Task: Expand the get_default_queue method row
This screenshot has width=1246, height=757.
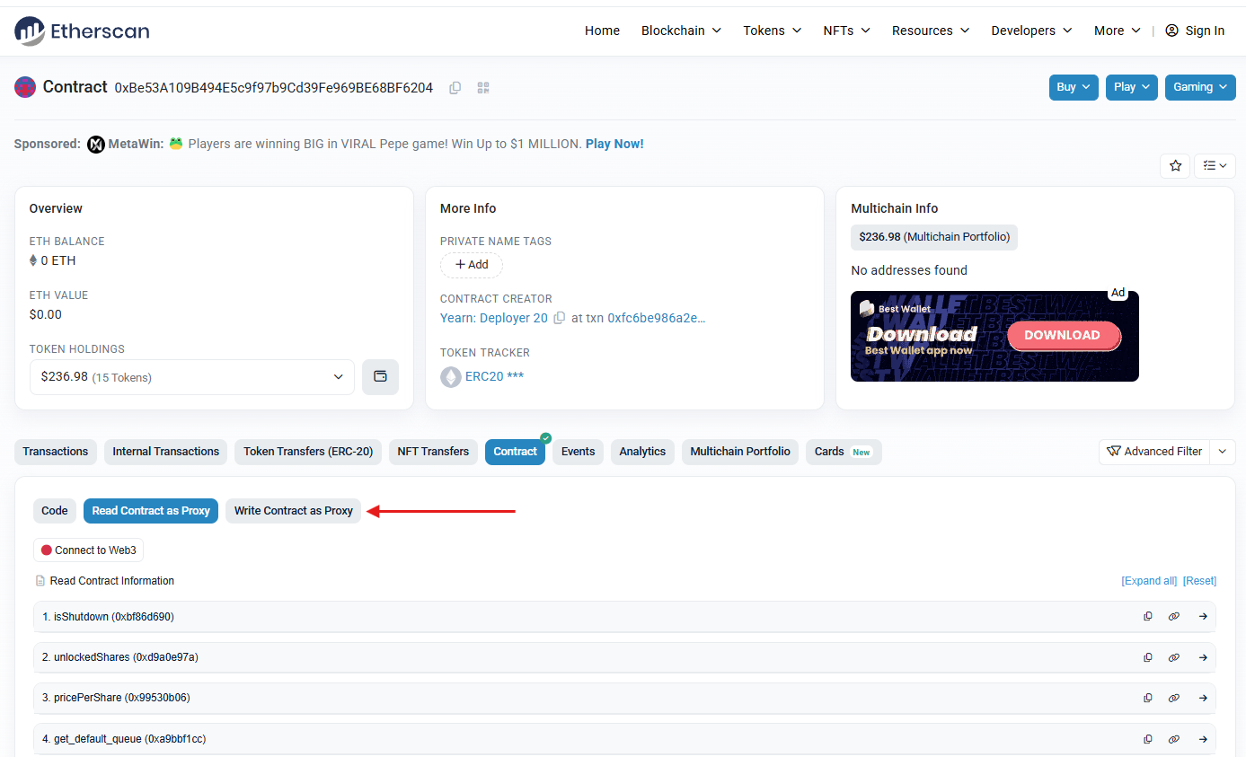Action: [1203, 738]
